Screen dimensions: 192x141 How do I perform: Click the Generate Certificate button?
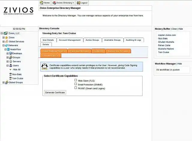55,93
